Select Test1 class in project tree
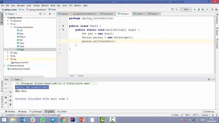The width and height of the screenshot is (219, 123). click(x=22, y=43)
